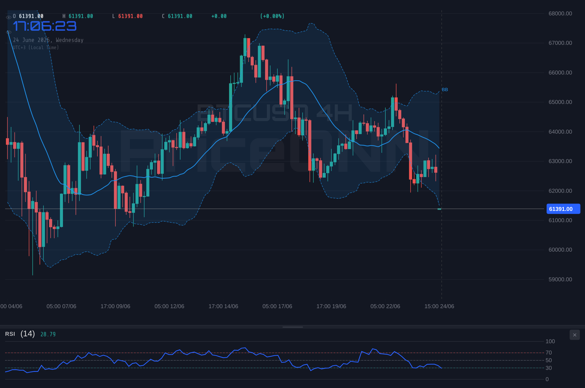Close the RSI indicator pane
Viewport: 585px width, 388px height.
[575, 335]
